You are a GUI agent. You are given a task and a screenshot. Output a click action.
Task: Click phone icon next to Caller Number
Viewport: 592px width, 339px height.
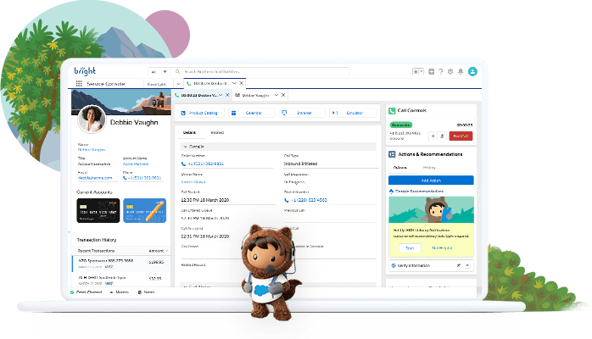pos(183,164)
